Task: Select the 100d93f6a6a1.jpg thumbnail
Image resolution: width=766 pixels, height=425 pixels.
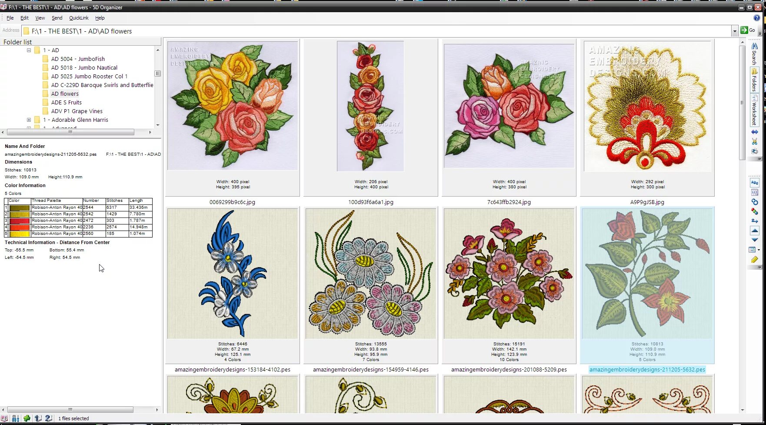Action: 370,106
